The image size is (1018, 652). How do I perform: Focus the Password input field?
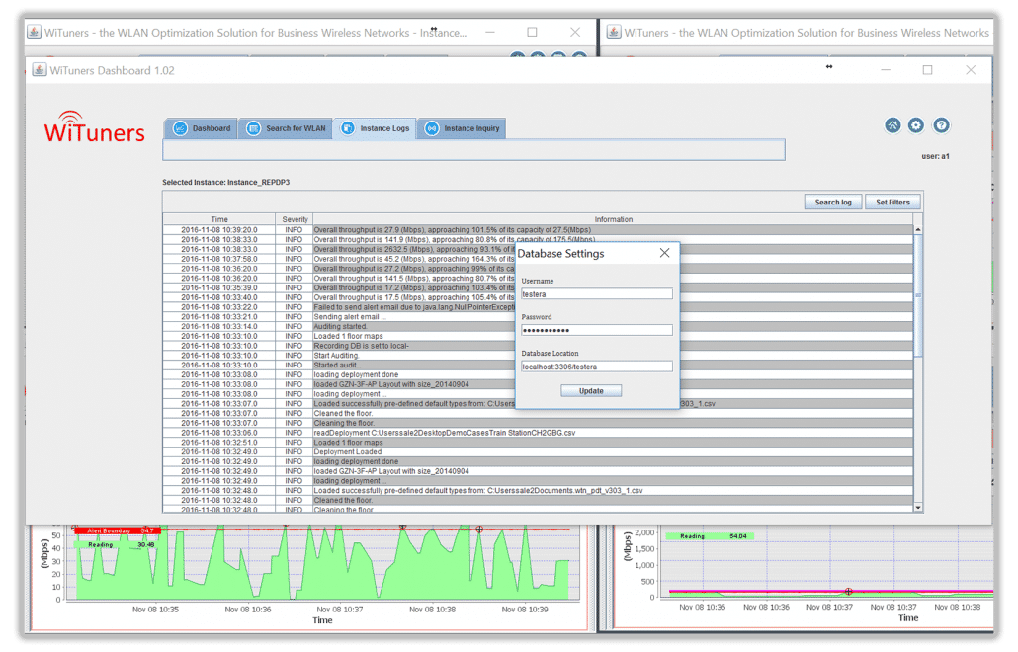[x=597, y=330]
